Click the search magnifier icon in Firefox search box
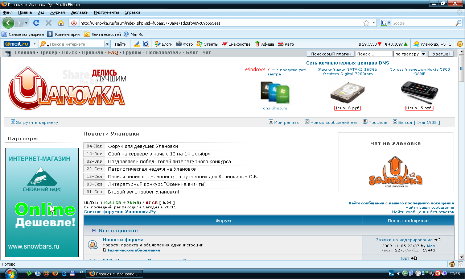This screenshot has width=465, height=279. (x=458, y=23)
